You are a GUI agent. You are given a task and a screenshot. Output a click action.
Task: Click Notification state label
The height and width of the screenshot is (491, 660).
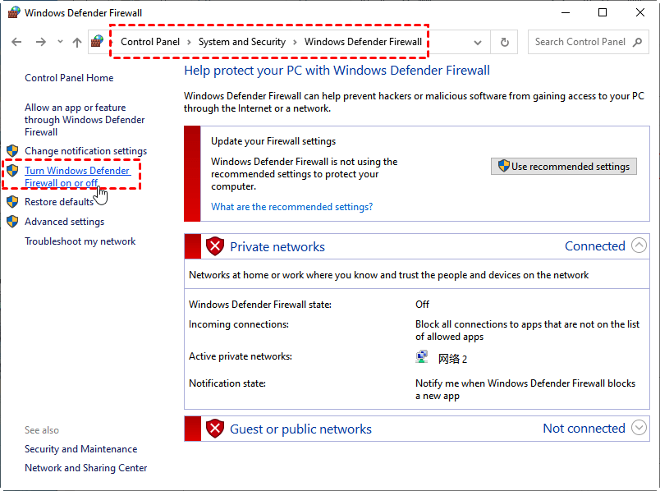[227, 383]
